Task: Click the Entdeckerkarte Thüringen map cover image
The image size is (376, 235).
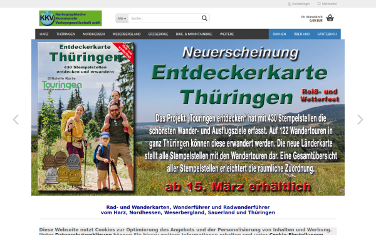Action: pos(86,117)
